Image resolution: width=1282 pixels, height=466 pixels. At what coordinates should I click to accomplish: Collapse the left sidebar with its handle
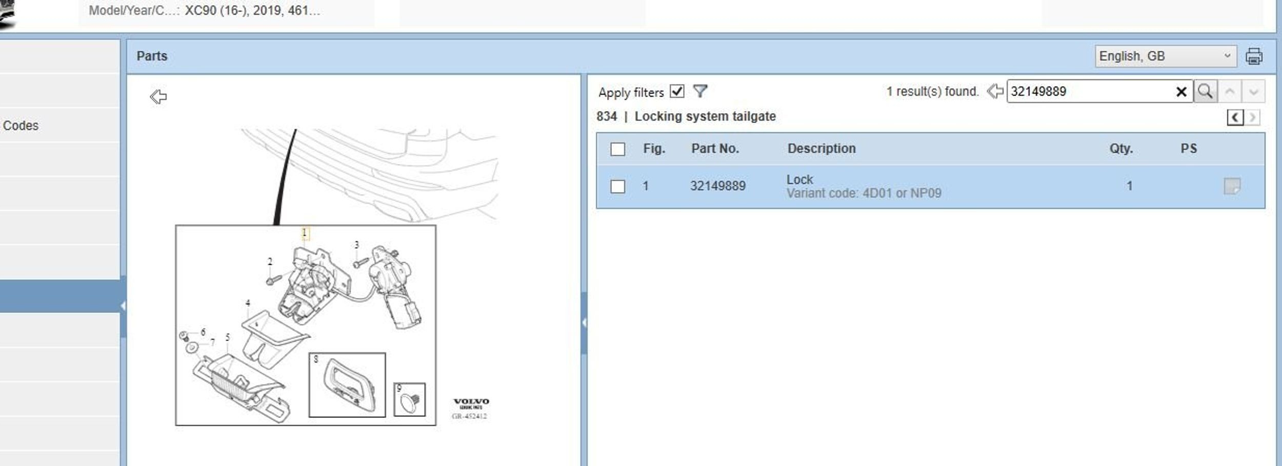123,306
